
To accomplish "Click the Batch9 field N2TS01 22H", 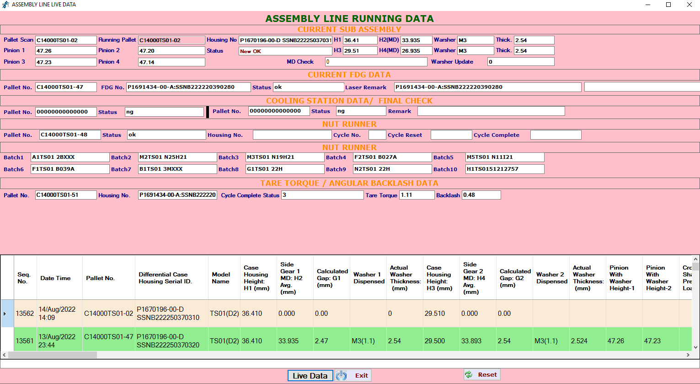I will [392, 169].
